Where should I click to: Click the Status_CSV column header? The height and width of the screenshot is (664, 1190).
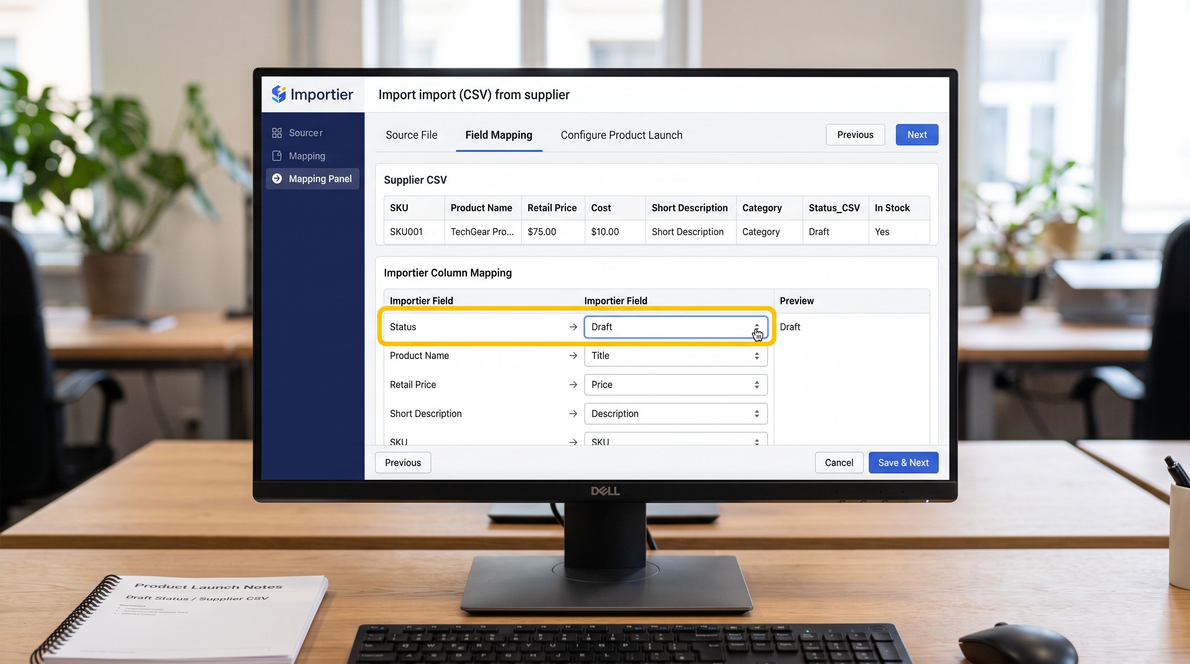pyautogui.click(x=834, y=208)
